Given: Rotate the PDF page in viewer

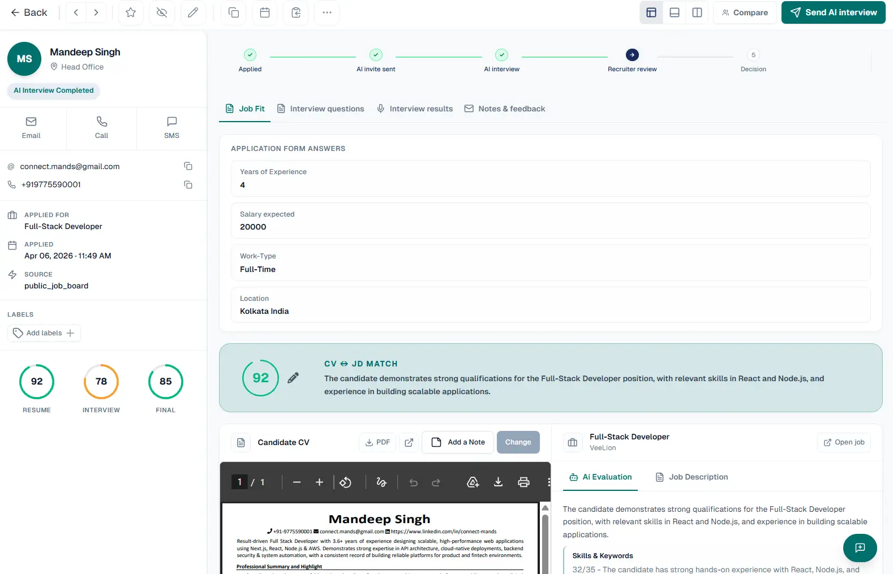Looking at the screenshot, I should click(x=346, y=482).
